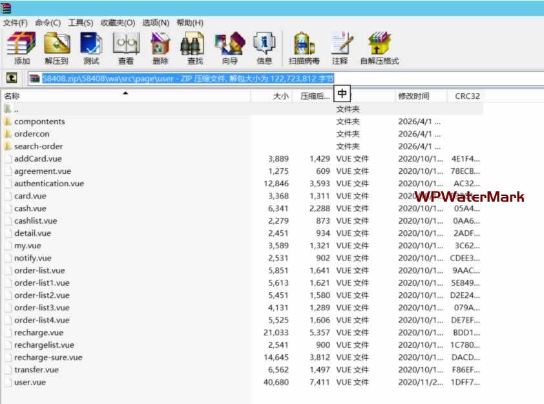Launch the 向导 (Wizard) tool

(229, 48)
